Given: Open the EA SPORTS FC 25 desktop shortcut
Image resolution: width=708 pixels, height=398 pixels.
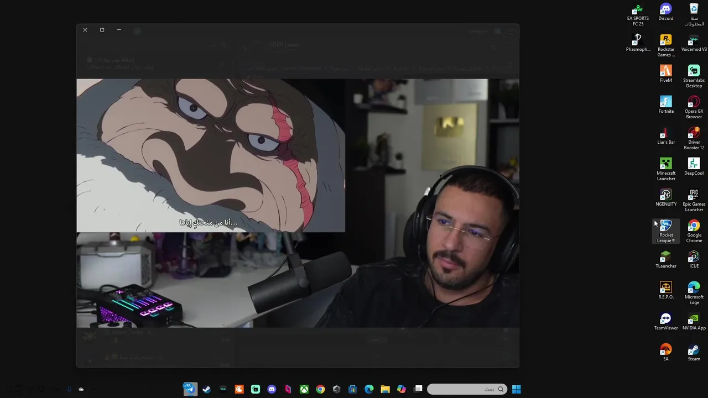Looking at the screenshot, I should (638, 15).
